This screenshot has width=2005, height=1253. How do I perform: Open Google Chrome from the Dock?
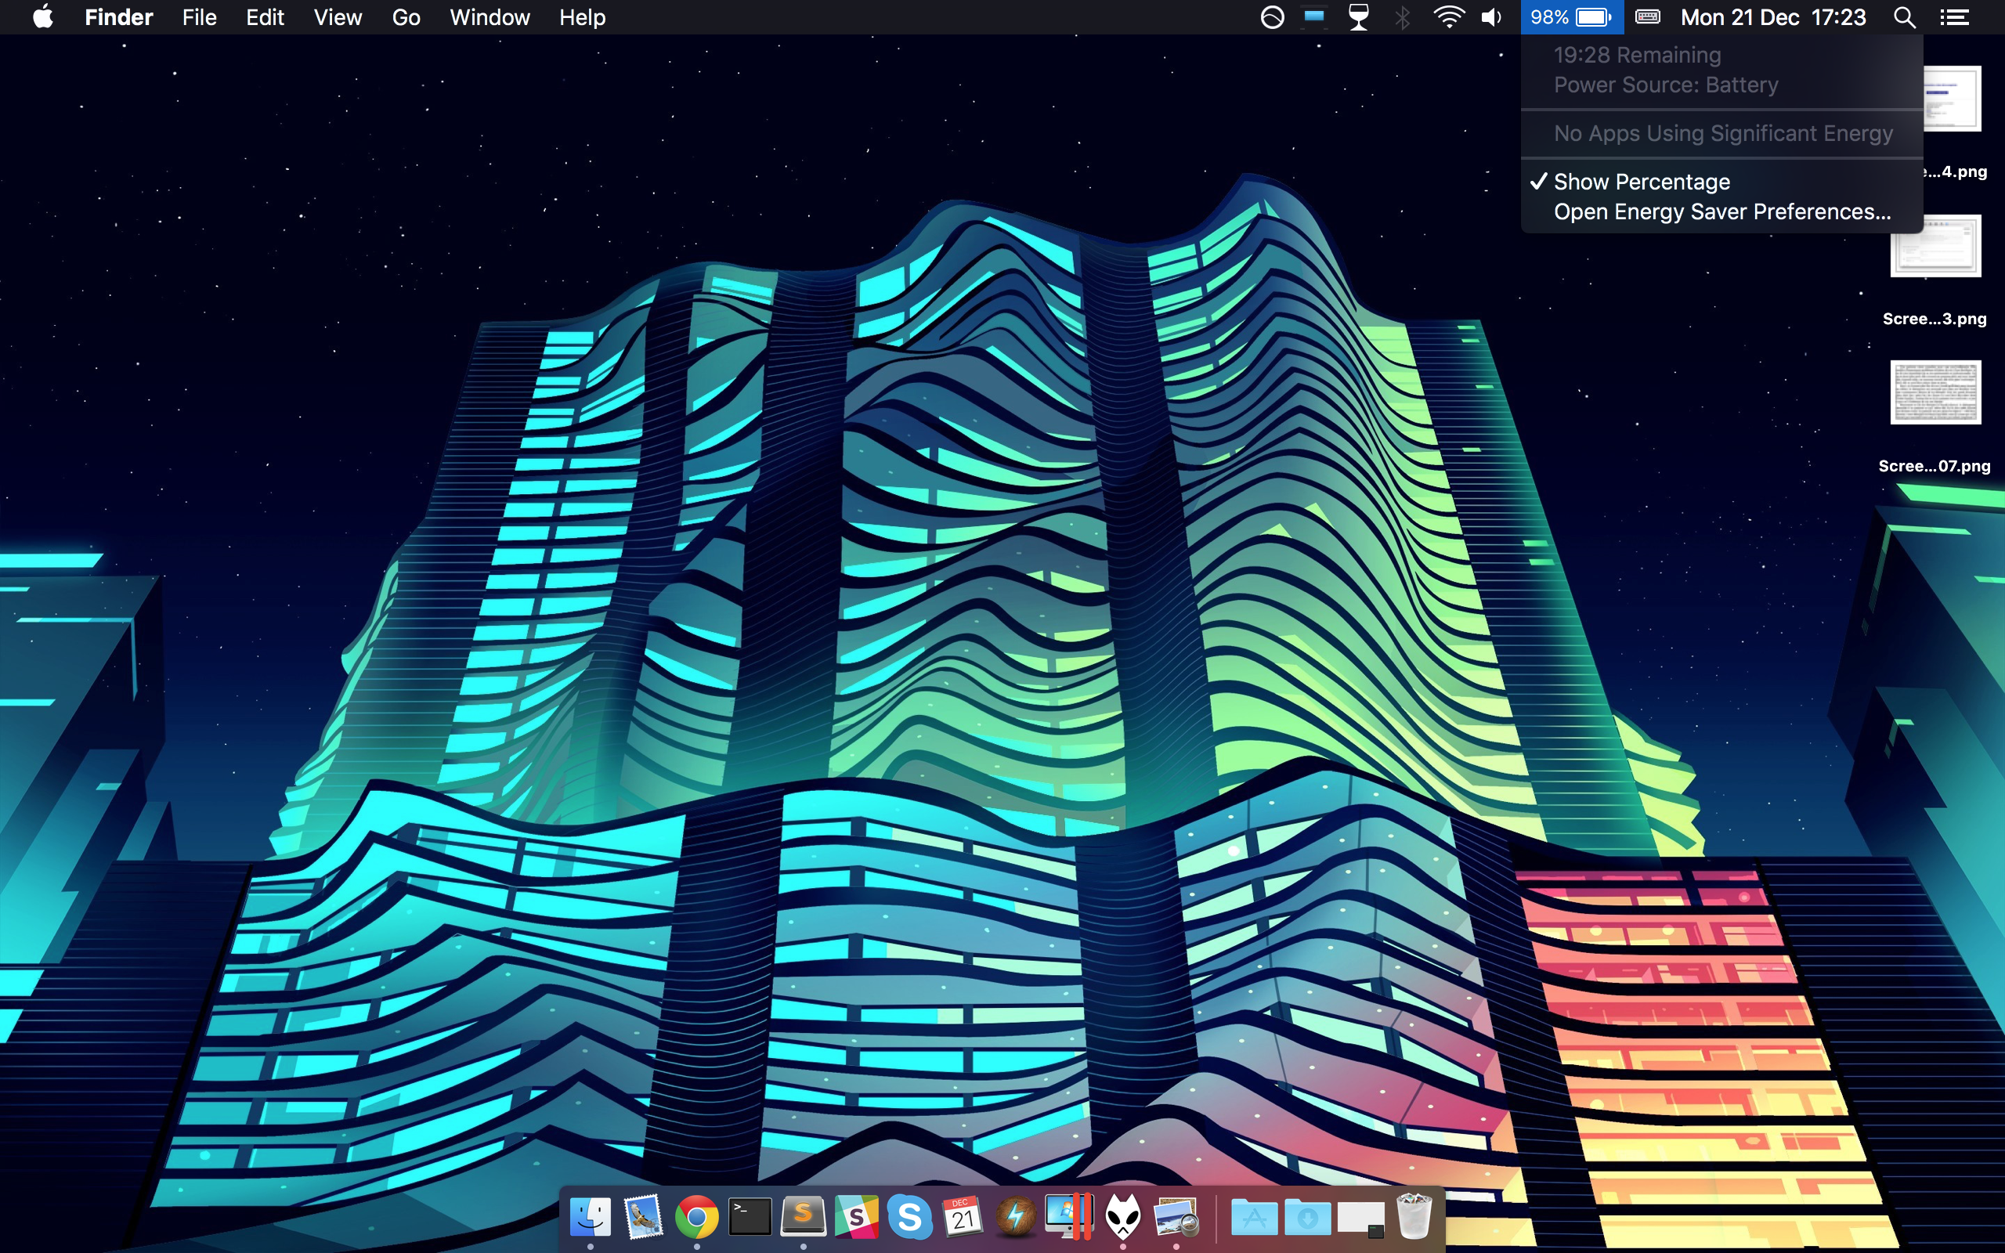(696, 1216)
